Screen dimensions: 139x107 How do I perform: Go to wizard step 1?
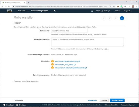tap(104, 18)
